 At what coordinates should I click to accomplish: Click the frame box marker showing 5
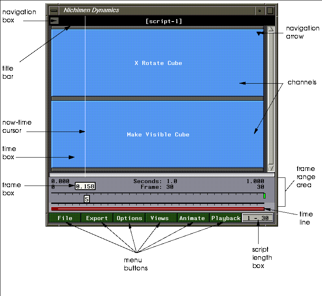(x=87, y=199)
